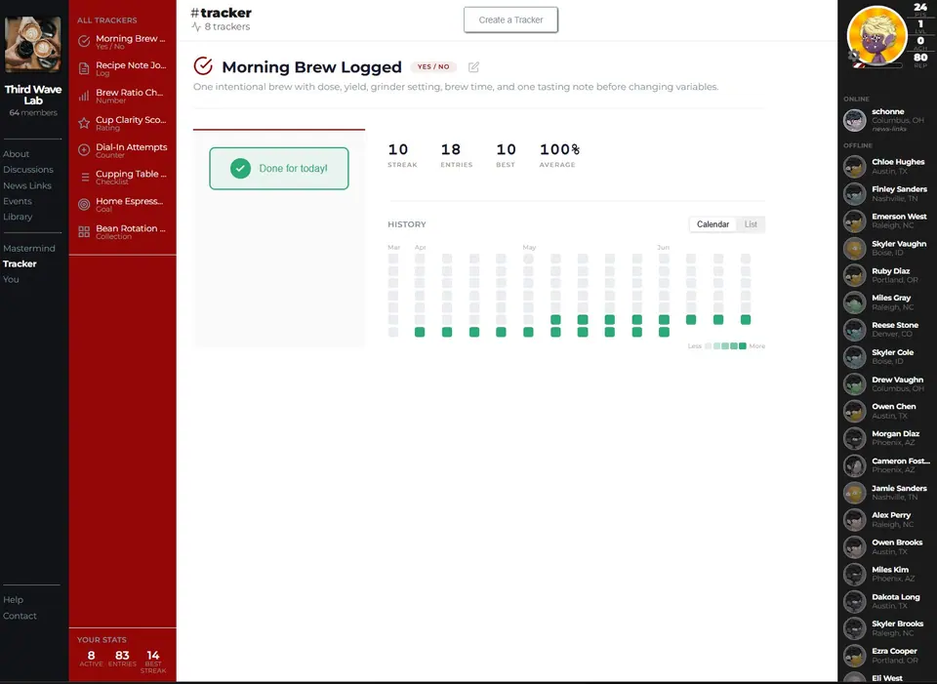Open the Brew Ratio number chart icon
The image size is (937, 684).
pyautogui.click(x=84, y=96)
